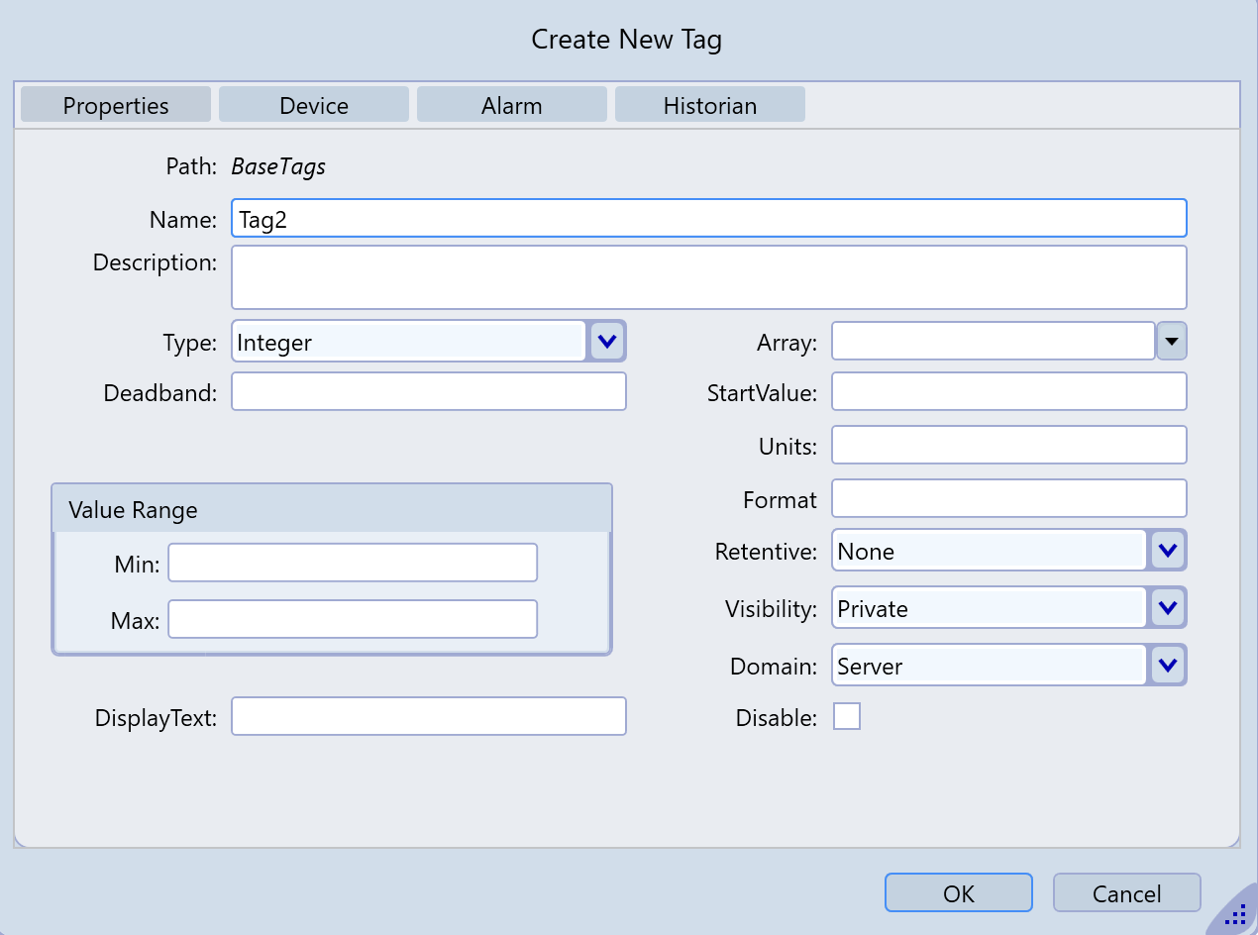Click OK to create the tag
Screen dimensions: 1258x935
point(958,893)
